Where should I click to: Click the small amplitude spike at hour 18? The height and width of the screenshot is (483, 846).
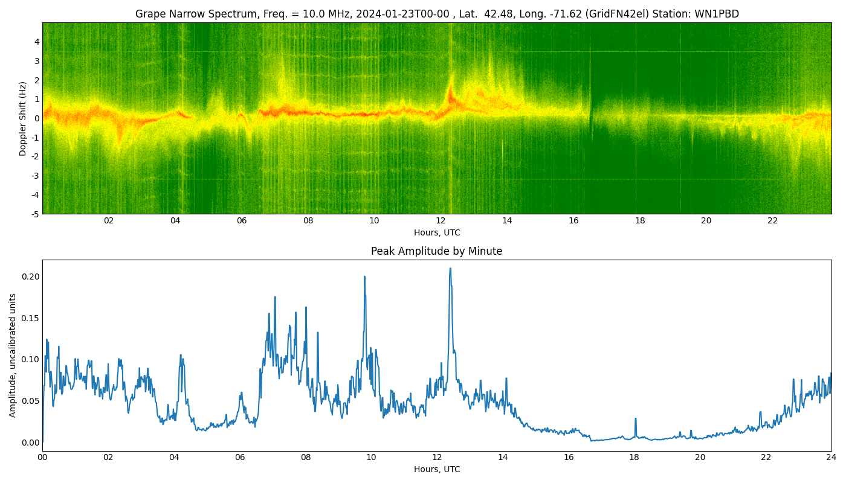[636, 419]
